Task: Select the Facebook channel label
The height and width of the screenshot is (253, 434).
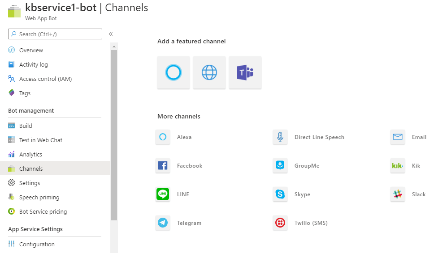Action: (x=190, y=166)
